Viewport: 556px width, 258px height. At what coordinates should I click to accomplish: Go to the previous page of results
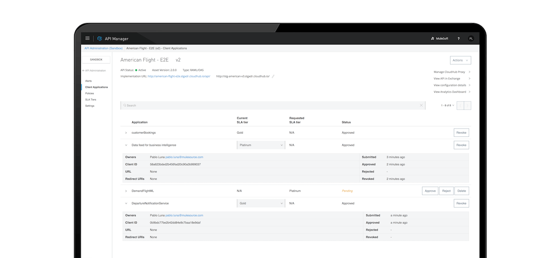tap(460, 105)
